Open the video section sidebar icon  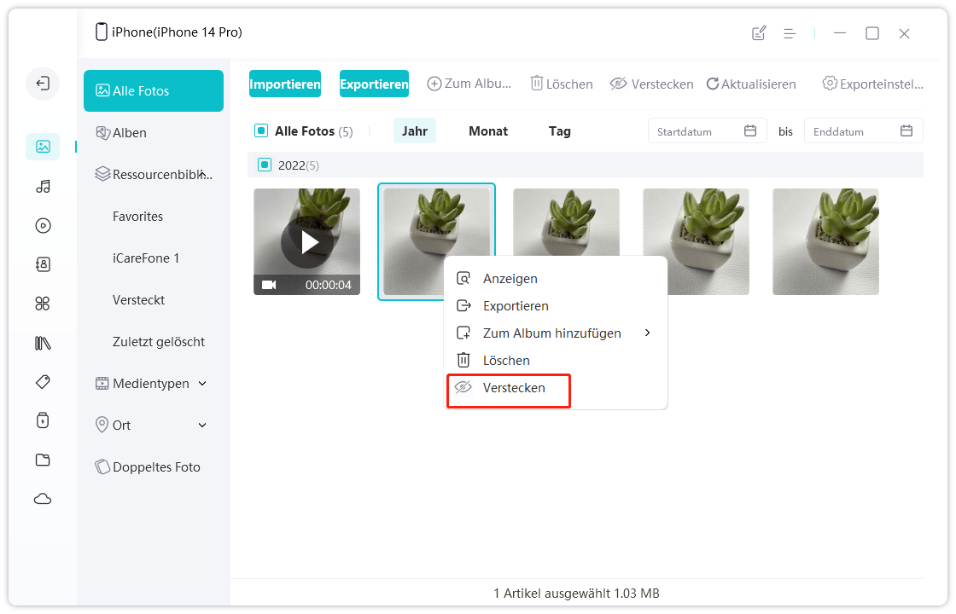(43, 226)
